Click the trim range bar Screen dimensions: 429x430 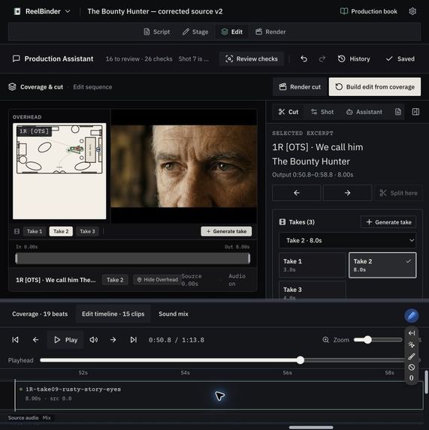(x=132, y=259)
